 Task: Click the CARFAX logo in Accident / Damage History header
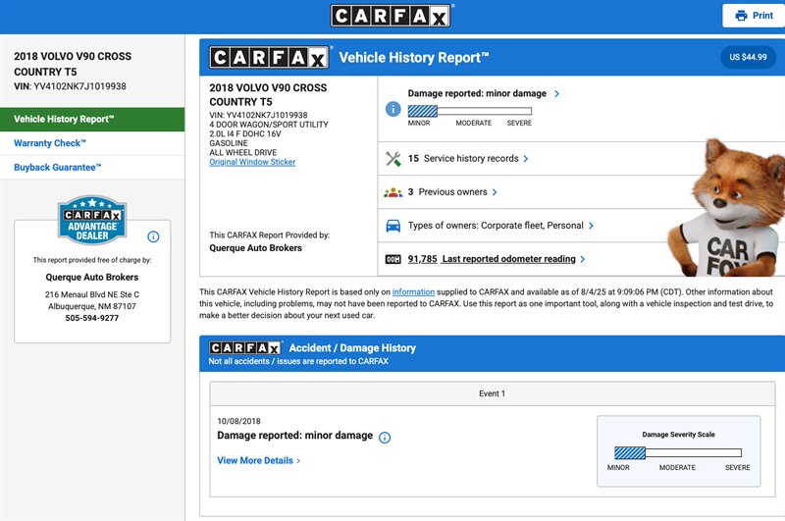click(245, 348)
